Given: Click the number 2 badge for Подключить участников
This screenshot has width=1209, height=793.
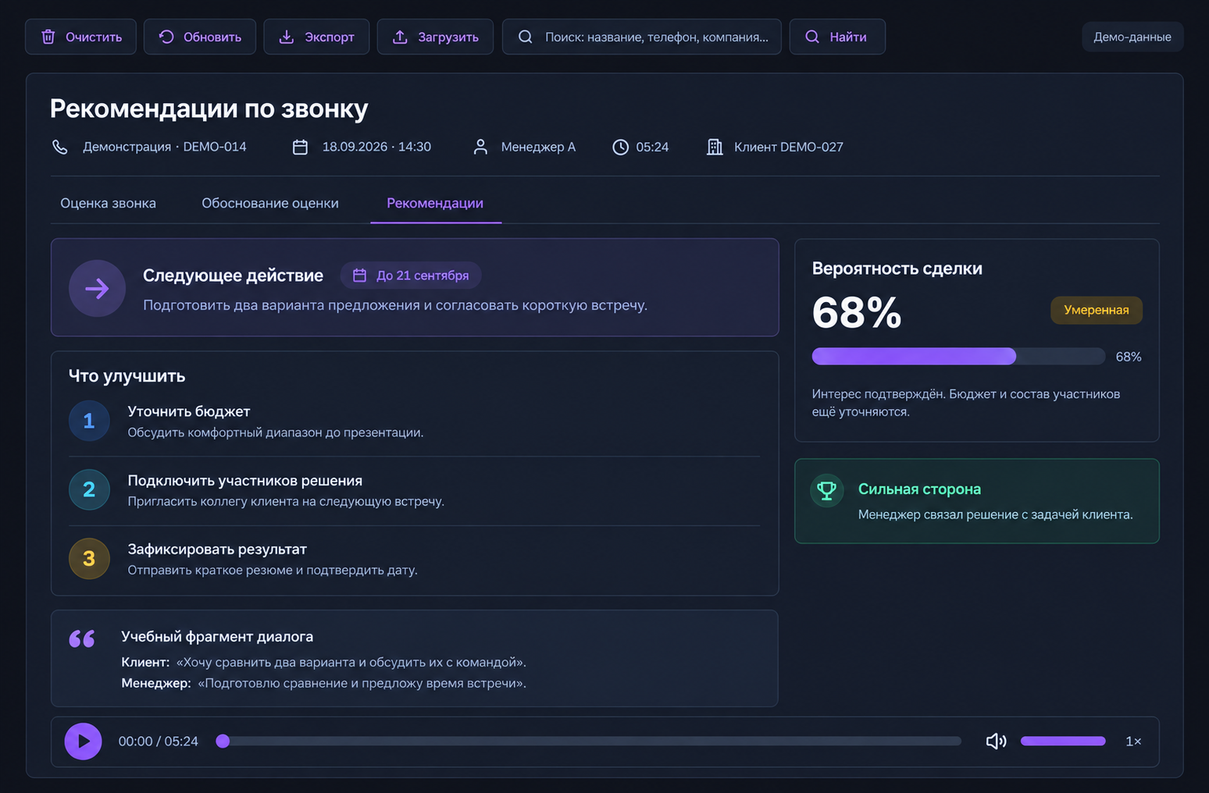Looking at the screenshot, I should point(89,489).
